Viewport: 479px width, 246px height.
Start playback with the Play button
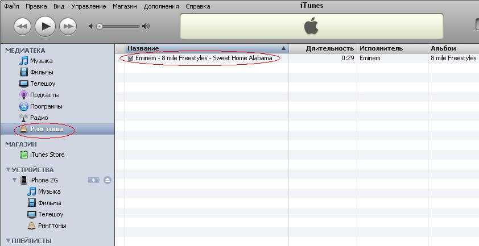[x=45, y=27]
